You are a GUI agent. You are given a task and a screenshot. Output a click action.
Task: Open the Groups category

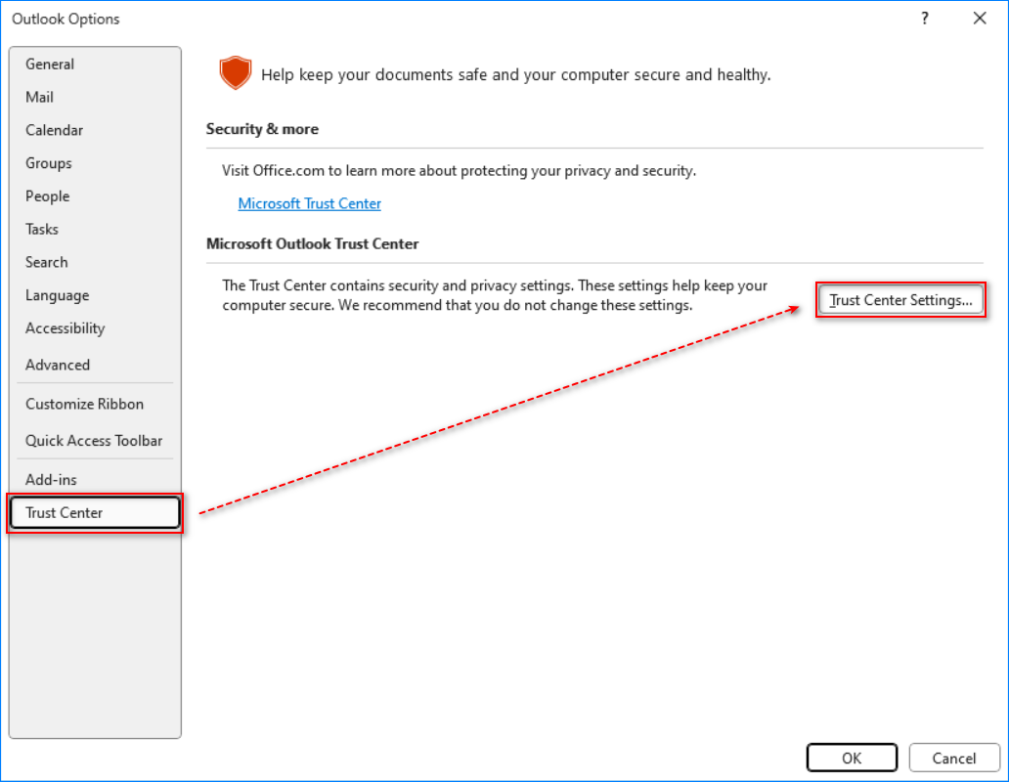pyautogui.click(x=95, y=163)
